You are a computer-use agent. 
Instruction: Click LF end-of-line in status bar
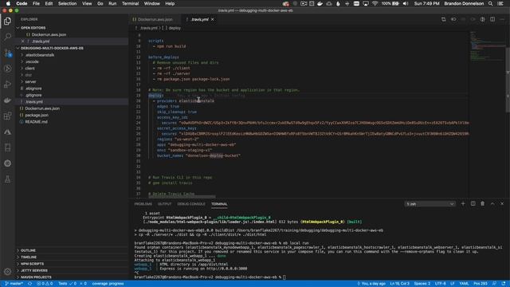click(453, 284)
